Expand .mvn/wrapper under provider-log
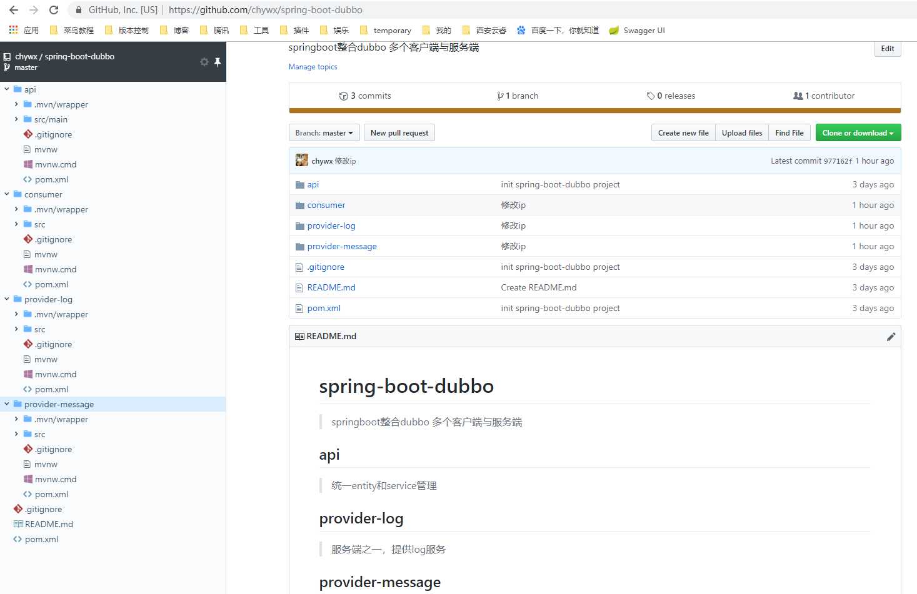This screenshot has height=594, width=917. [16, 314]
